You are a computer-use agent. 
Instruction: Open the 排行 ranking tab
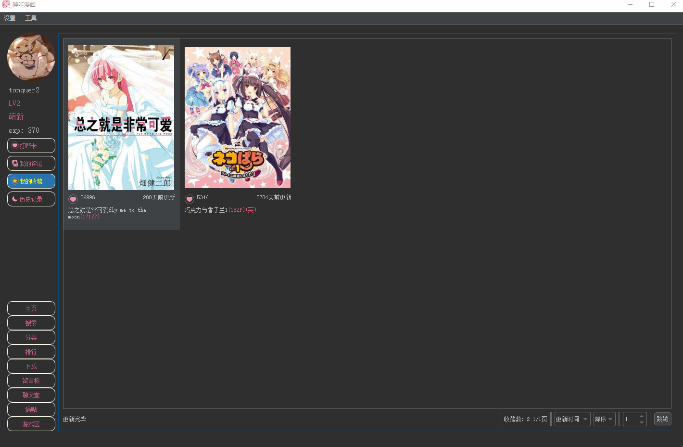pyautogui.click(x=31, y=352)
